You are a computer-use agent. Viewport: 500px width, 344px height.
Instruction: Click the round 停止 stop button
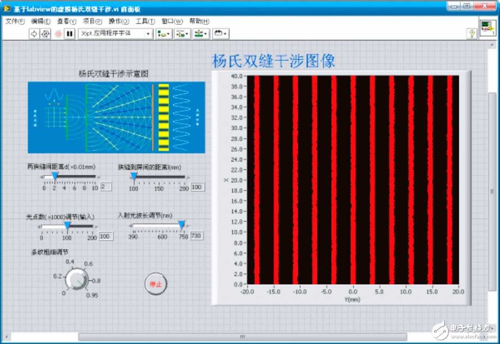[x=155, y=284]
